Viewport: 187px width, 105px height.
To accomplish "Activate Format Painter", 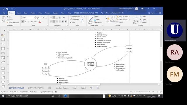I will (13, 23).
